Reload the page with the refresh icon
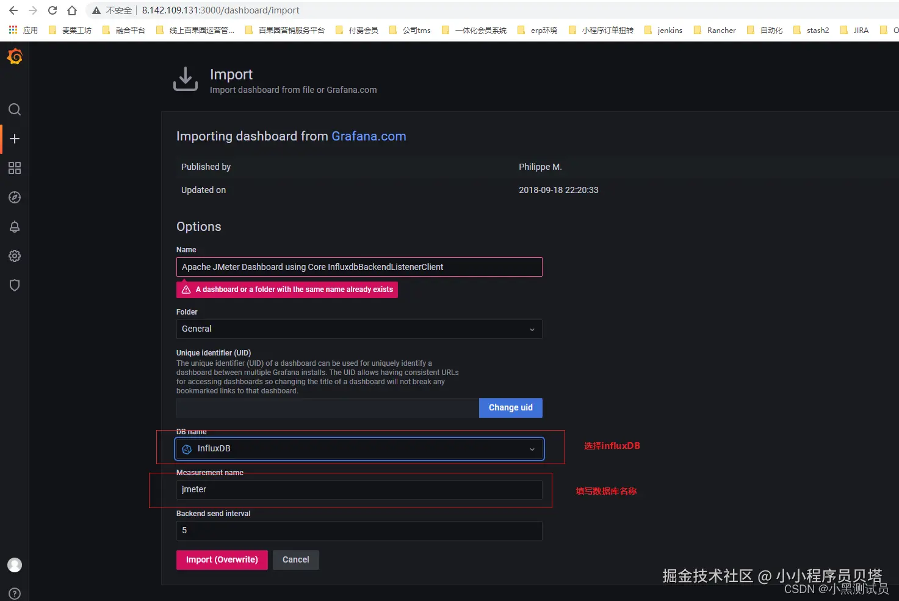899x601 pixels. (x=52, y=10)
